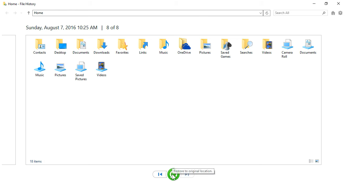Switch to large icons view
The image size is (346, 181).
pos(317,161)
